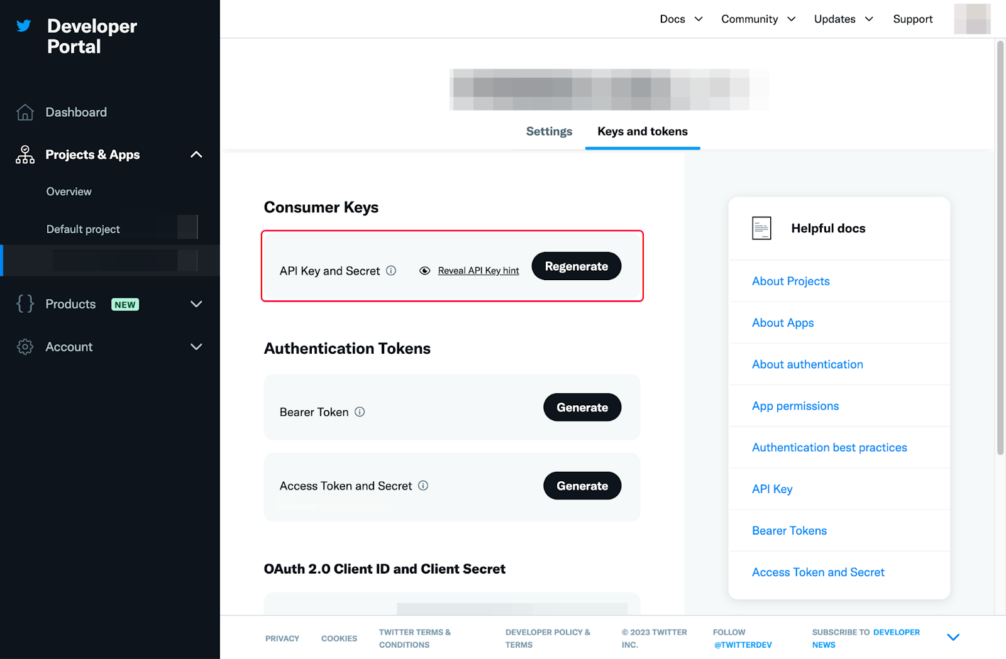Click the Products curly braces icon
1006x659 pixels.
25,304
